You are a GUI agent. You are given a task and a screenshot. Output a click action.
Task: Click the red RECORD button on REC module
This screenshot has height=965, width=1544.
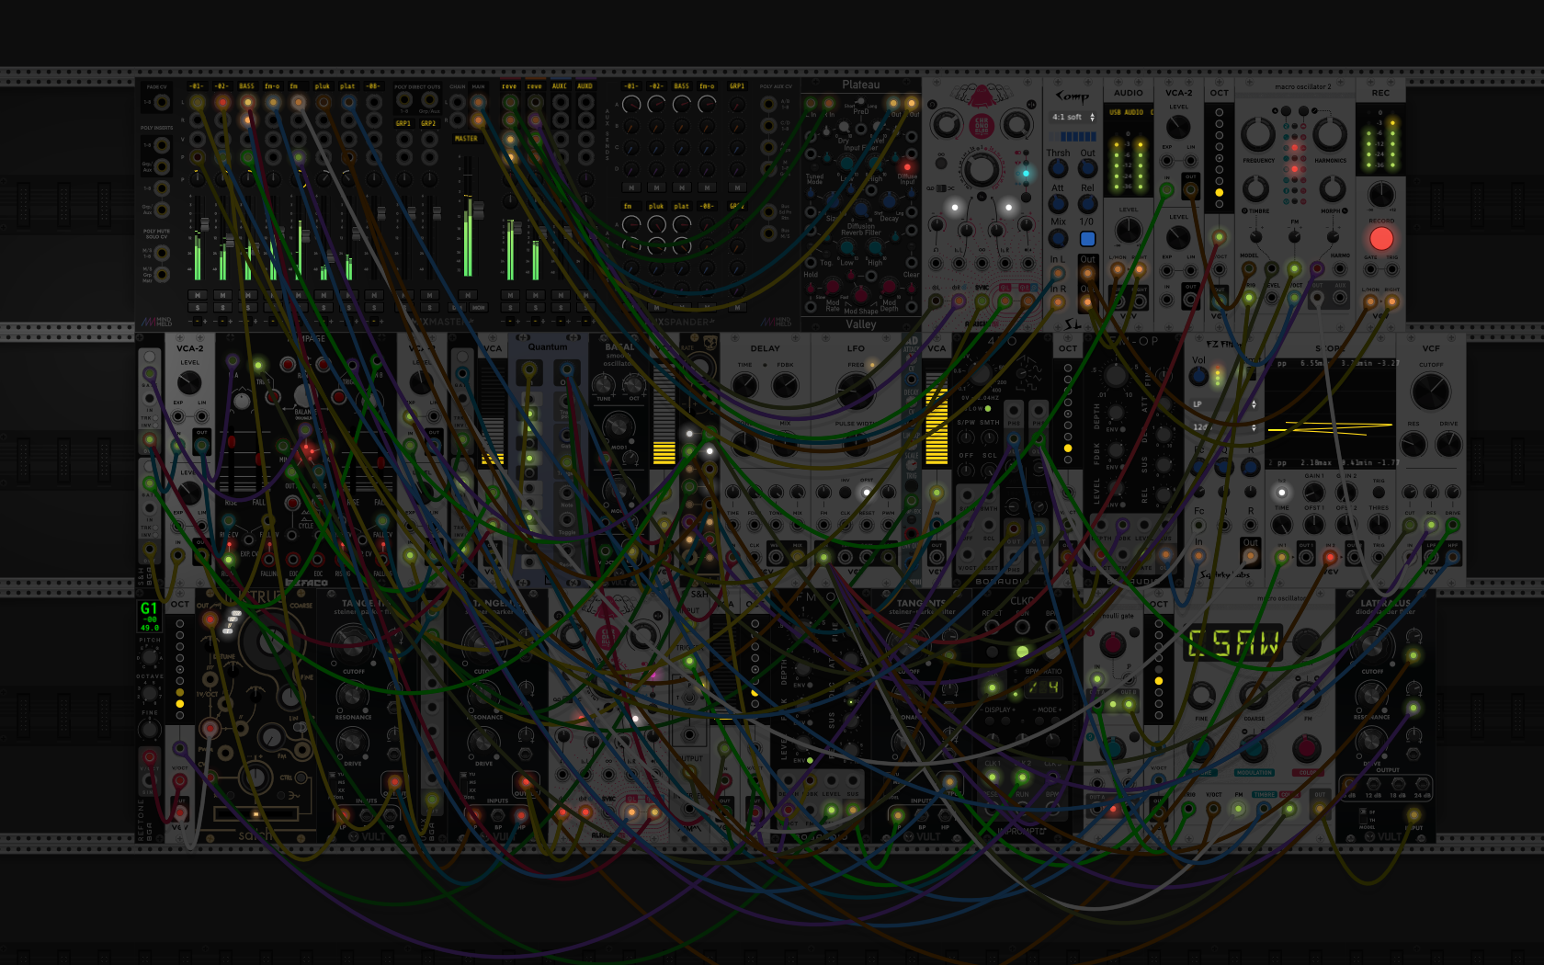(x=1380, y=238)
